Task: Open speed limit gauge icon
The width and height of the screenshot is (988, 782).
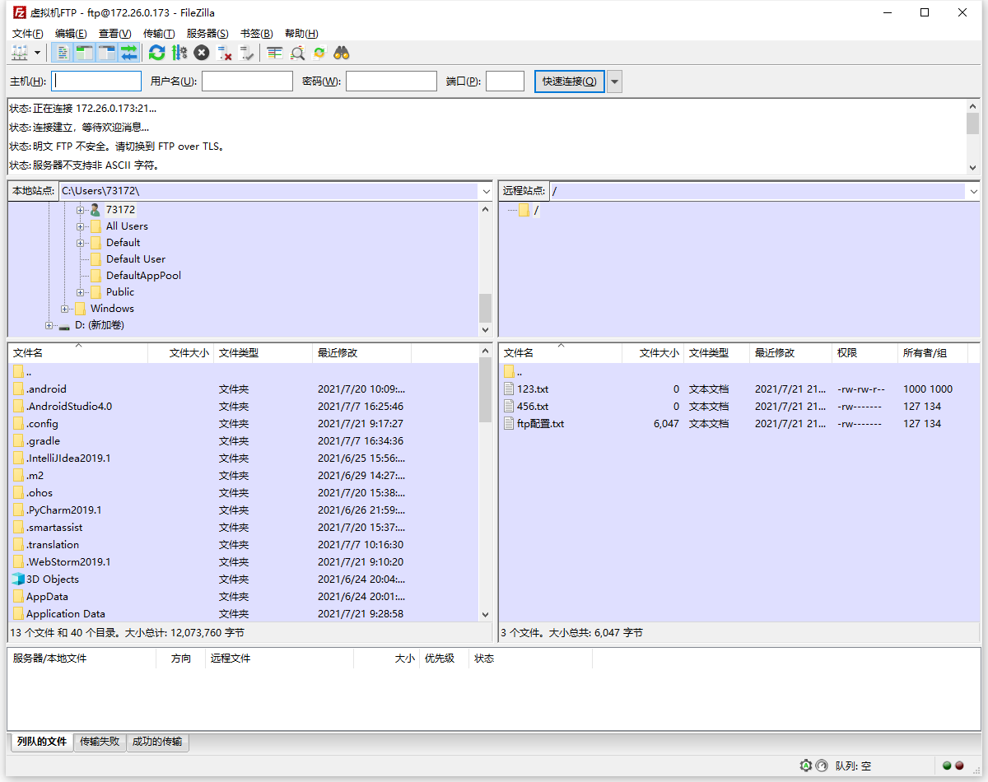Action: [821, 766]
